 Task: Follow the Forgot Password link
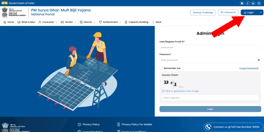249,68
